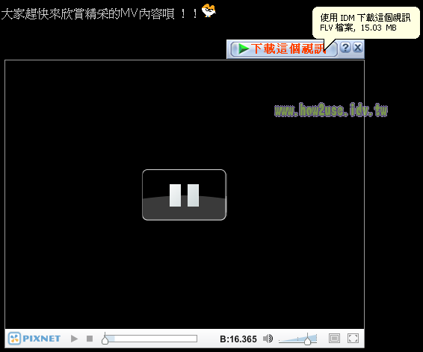Click the www.how2use.idv.tw watermark text

(x=331, y=110)
